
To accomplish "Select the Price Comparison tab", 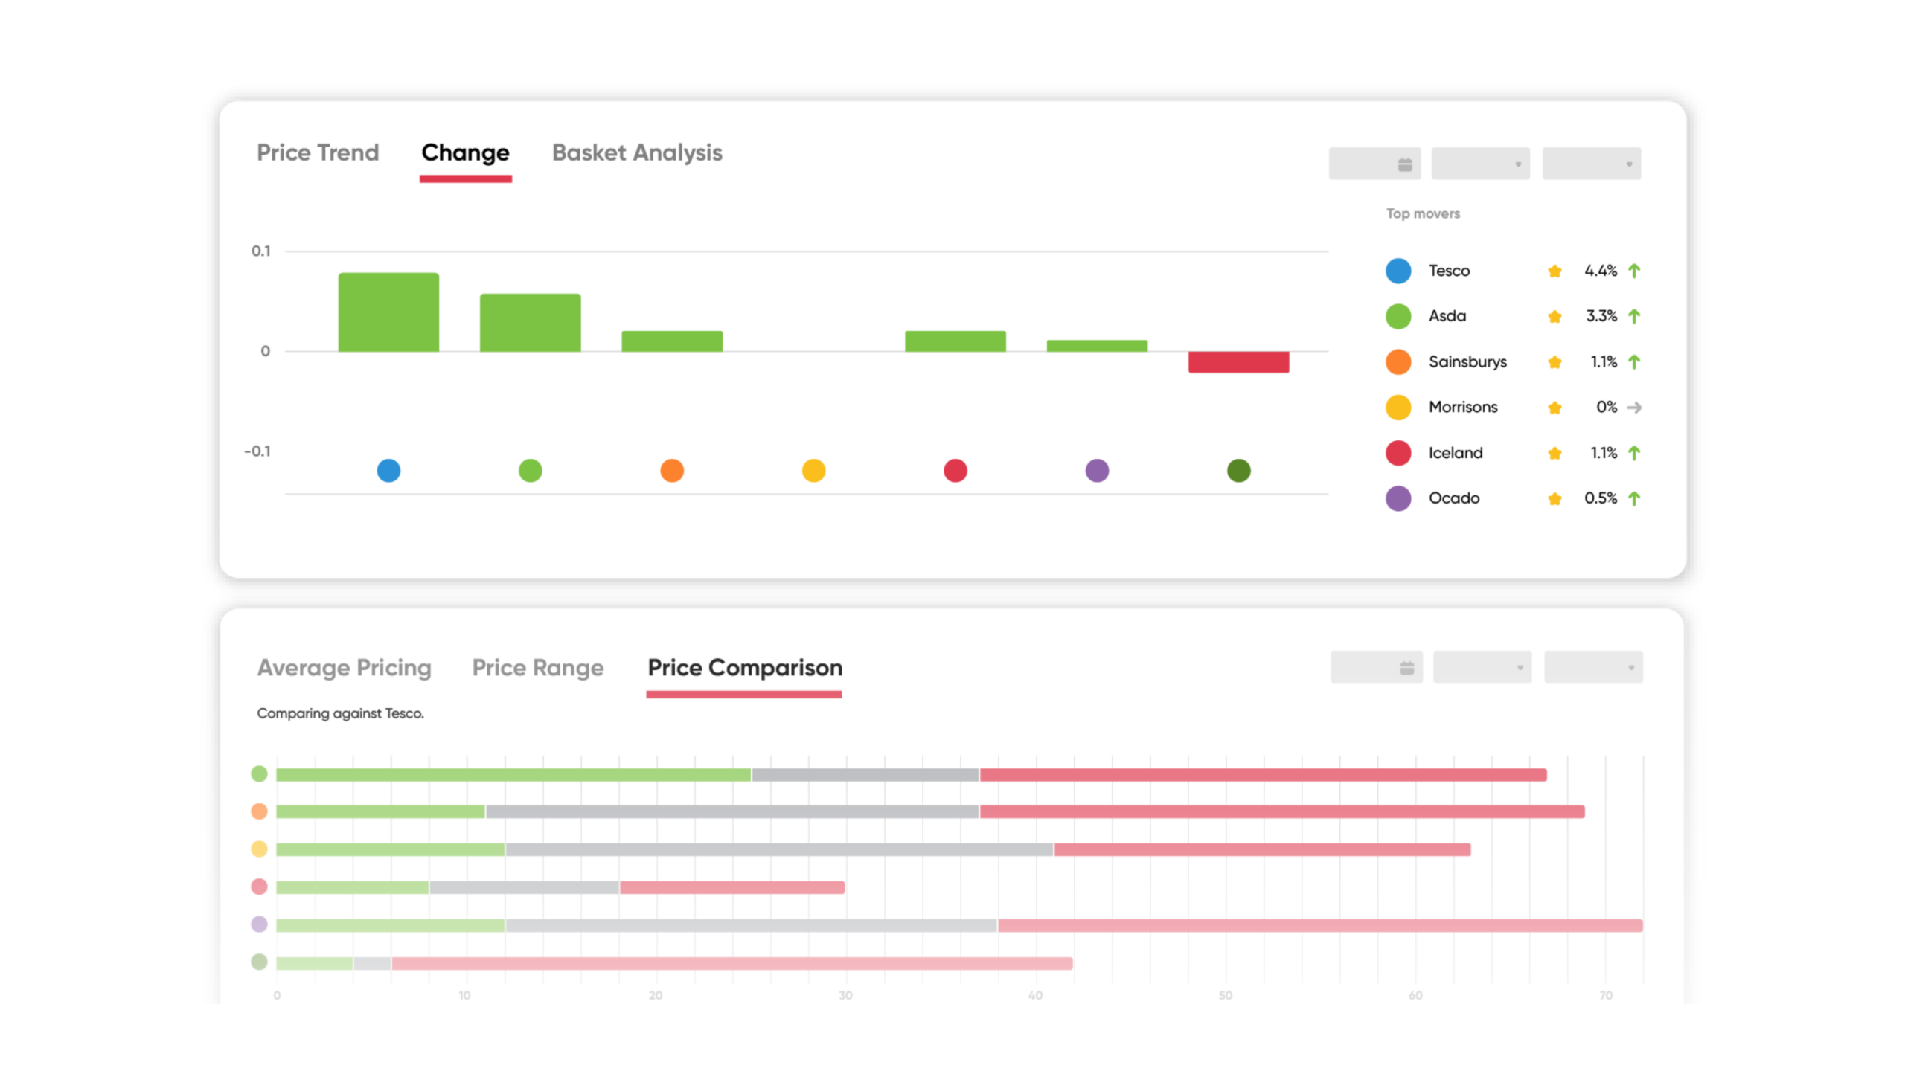I will pyautogui.click(x=745, y=667).
